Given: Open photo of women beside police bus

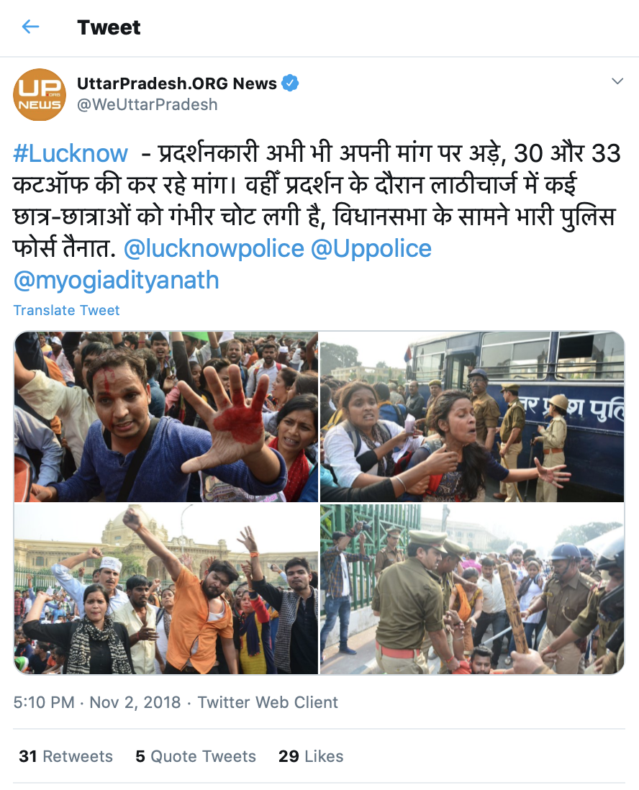Looking at the screenshot, I should point(472,417).
